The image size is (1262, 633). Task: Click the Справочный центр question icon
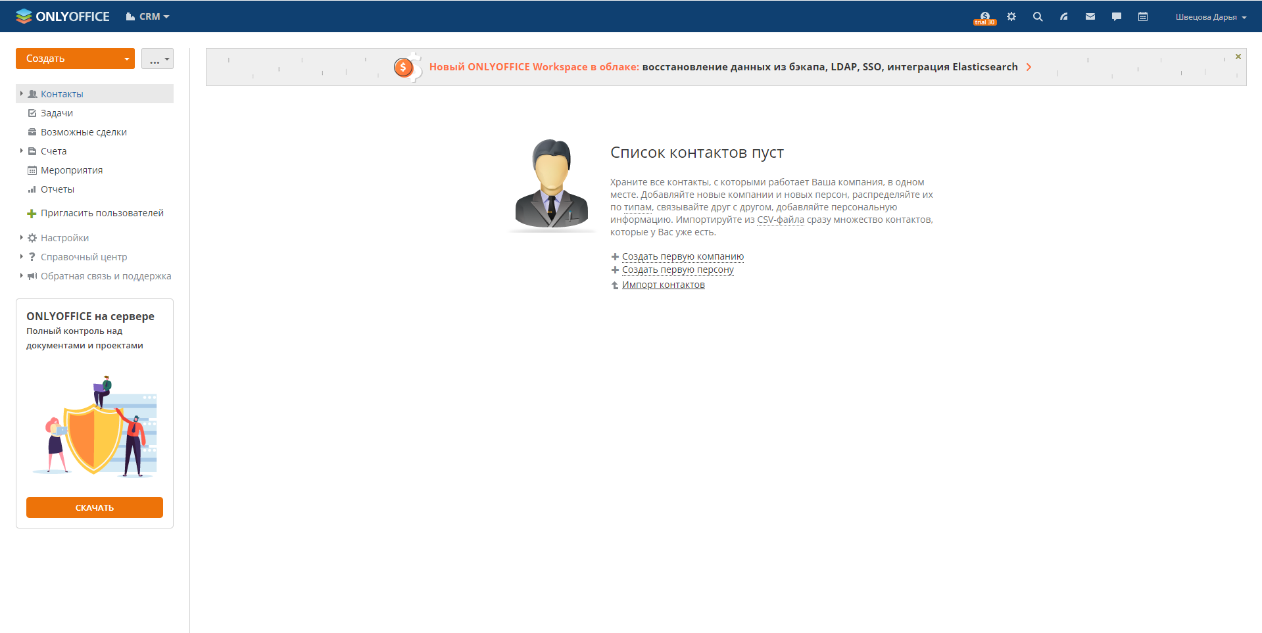pyautogui.click(x=32, y=257)
